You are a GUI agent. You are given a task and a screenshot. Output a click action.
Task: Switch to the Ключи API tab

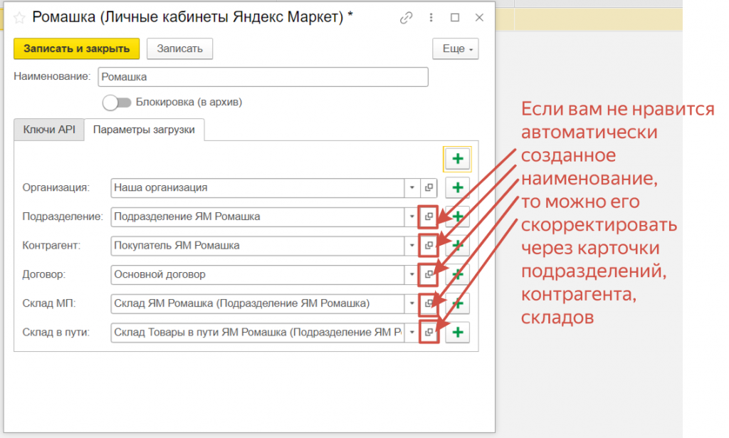pyautogui.click(x=49, y=130)
